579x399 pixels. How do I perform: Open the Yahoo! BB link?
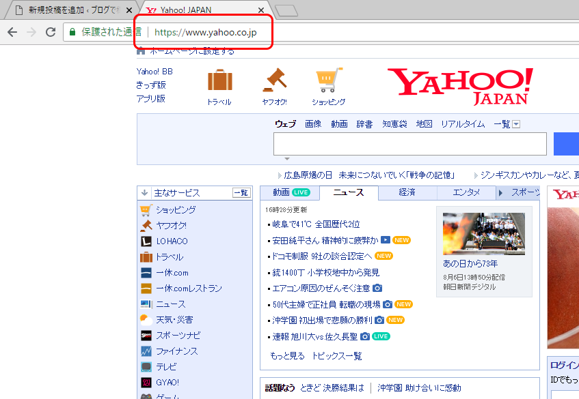coord(154,72)
